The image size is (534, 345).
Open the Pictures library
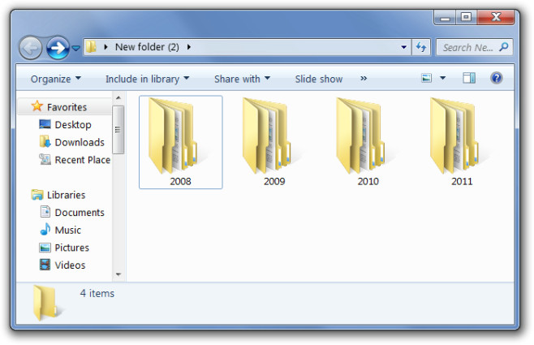point(72,248)
